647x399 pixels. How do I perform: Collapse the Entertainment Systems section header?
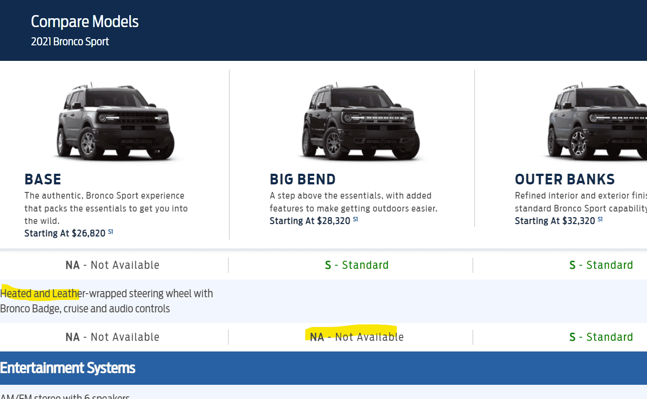(68, 368)
